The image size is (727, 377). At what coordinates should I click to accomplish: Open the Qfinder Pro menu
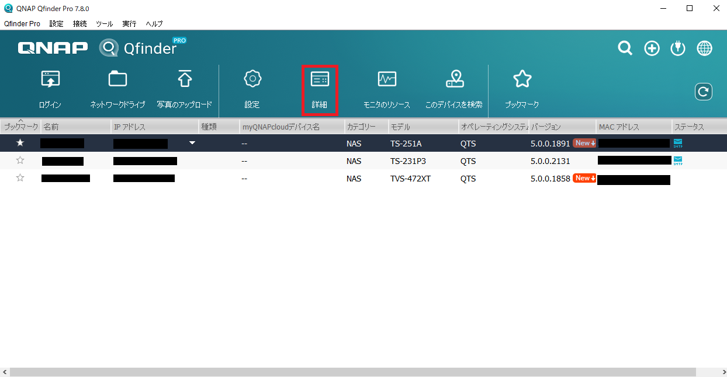[22, 24]
